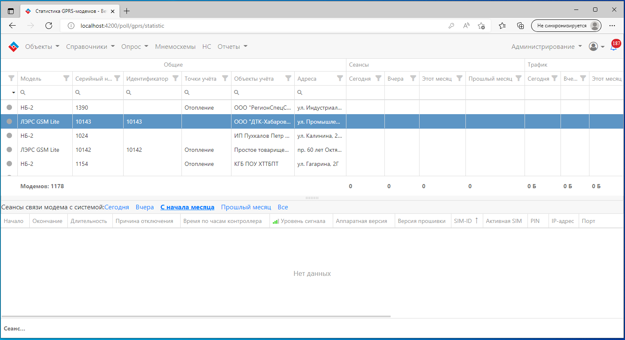Screen dimensions: 625x340
Task: Refresh the page with the browser reload button
Action: point(49,26)
